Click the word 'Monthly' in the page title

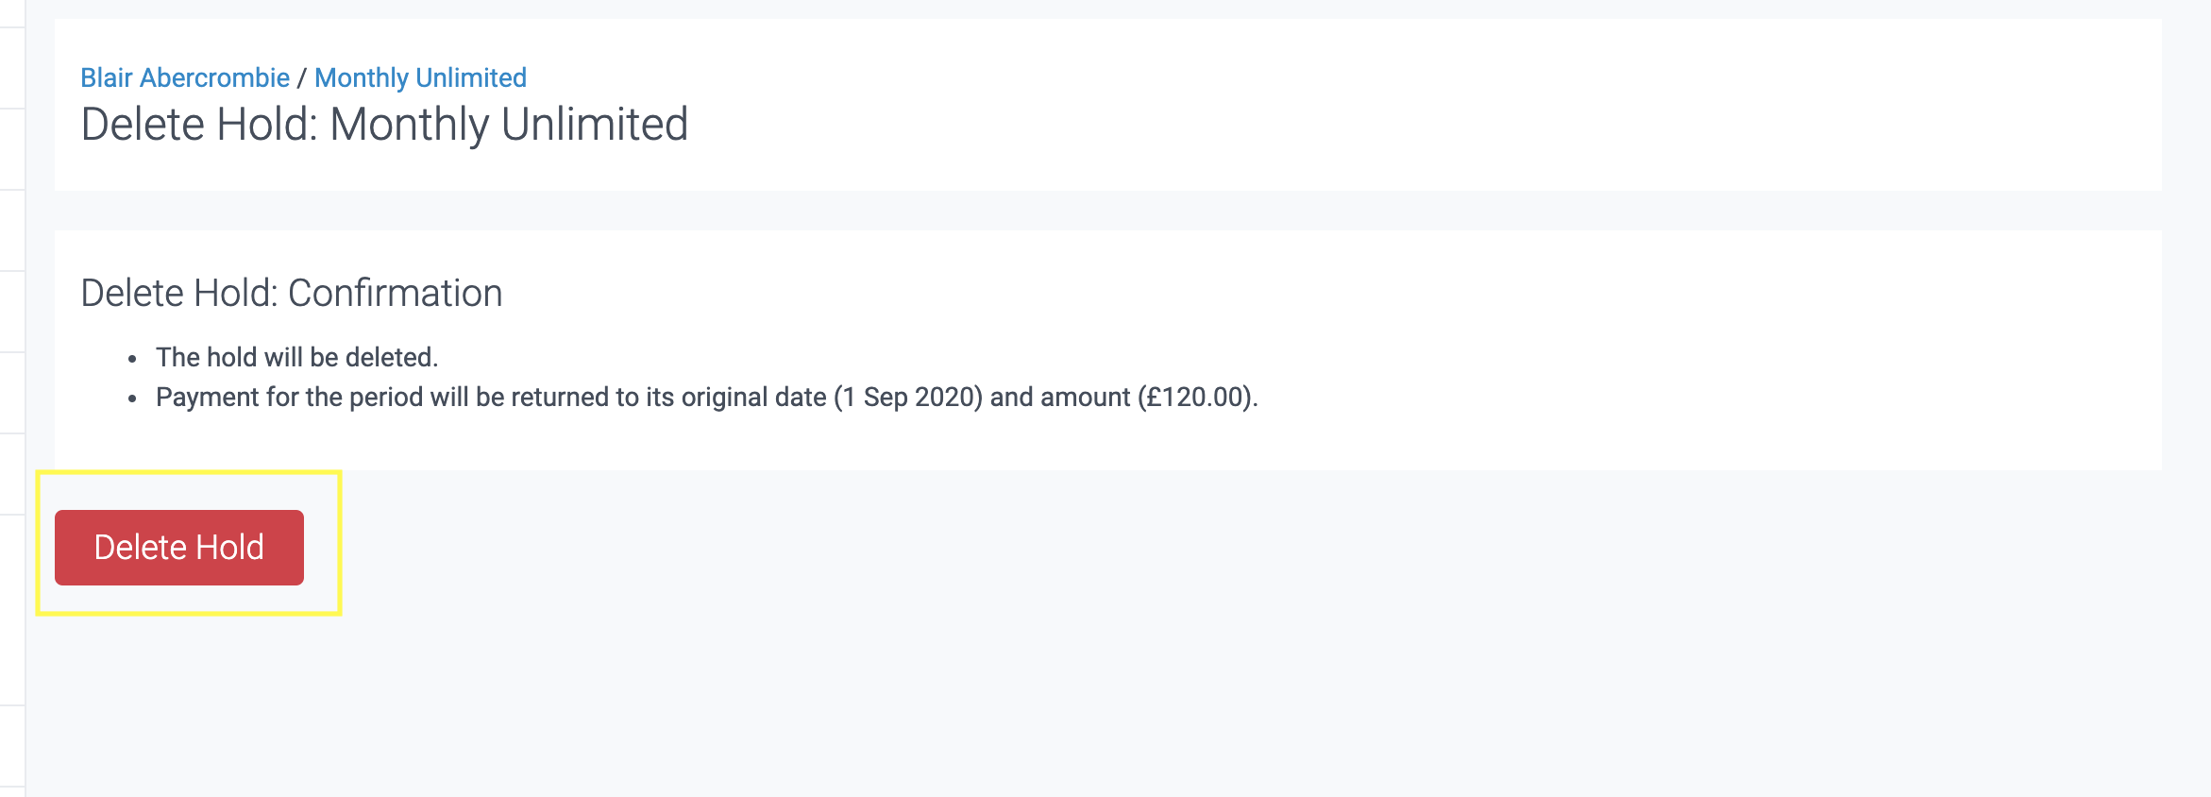409,125
